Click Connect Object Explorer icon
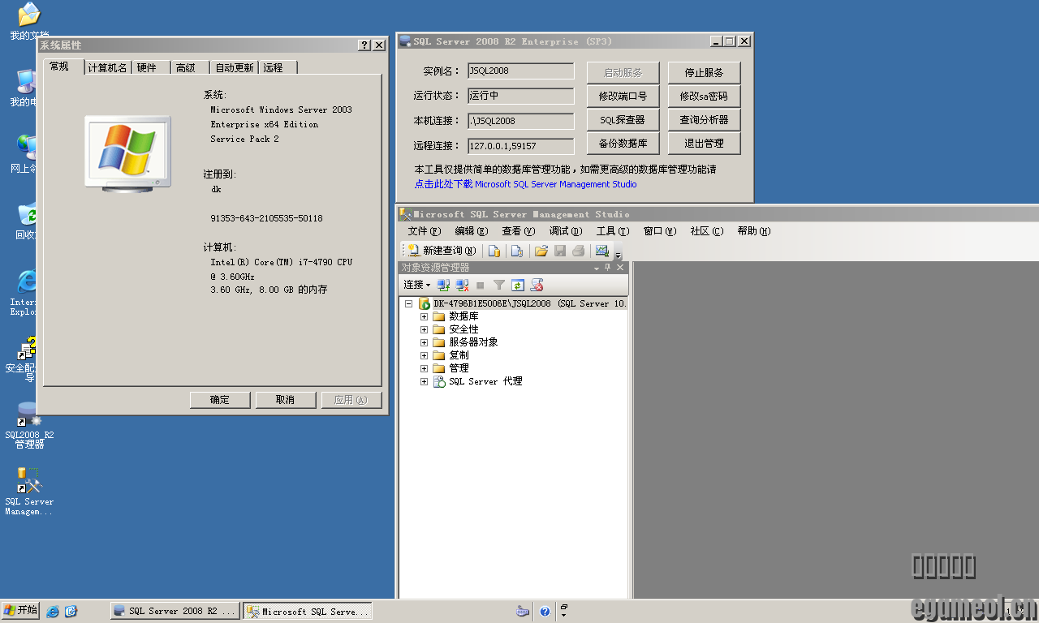Viewport: 1039px width, 623px height. click(x=443, y=285)
